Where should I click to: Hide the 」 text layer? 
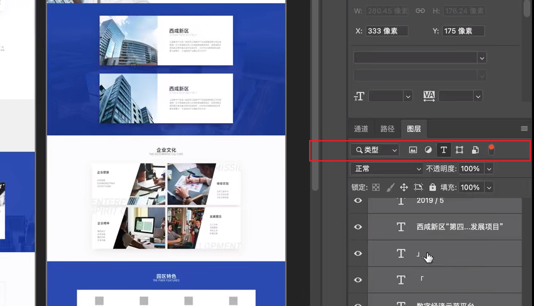358,253
